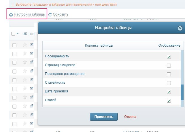185x132 pixels.
Task: Select the Статейность row label
Action: (55, 83)
